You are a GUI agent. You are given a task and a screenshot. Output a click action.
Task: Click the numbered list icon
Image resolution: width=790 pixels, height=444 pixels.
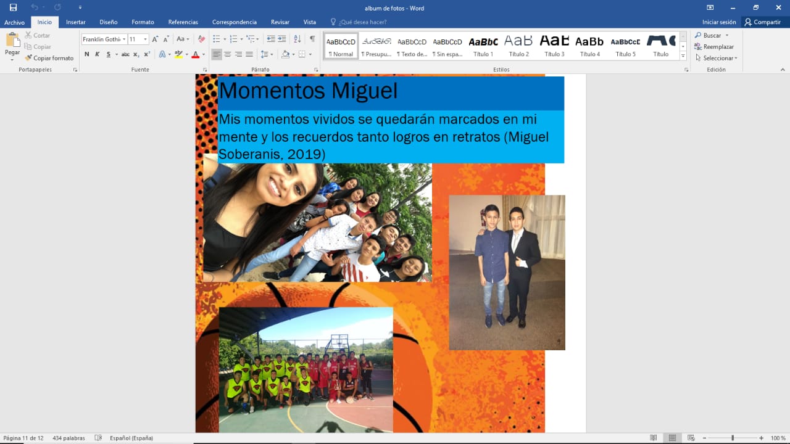[x=233, y=39]
